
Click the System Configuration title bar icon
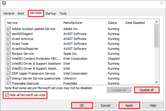click(4, 3)
